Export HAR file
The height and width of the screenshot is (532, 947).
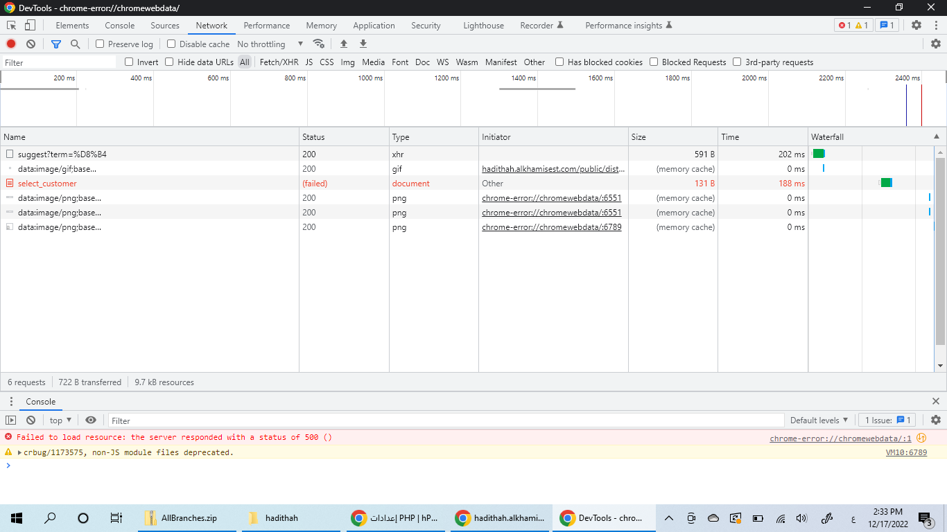tap(363, 44)
